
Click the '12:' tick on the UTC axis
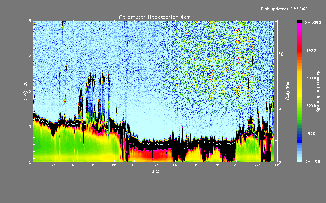155,165
